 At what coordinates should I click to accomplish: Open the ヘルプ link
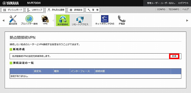(x=185, y=9)
